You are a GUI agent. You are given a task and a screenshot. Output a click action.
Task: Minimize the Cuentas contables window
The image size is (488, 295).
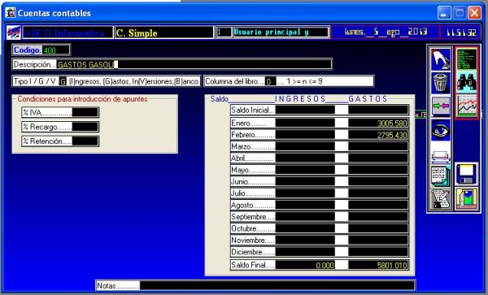pos(444,13)
